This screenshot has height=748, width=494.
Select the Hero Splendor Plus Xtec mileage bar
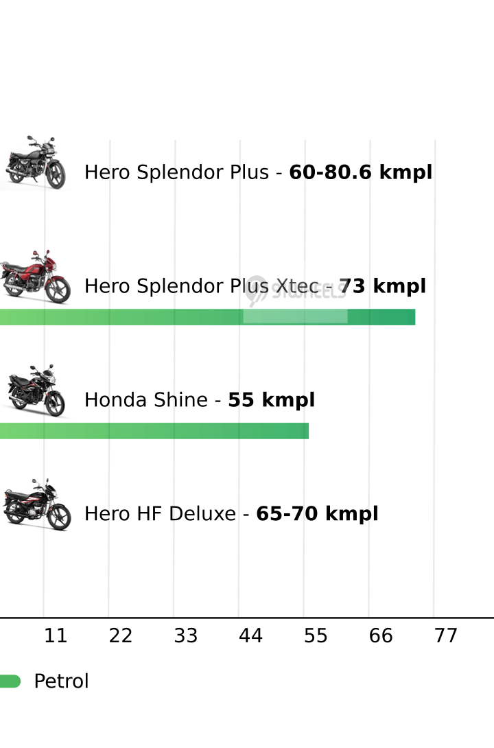click(x=206, y=317)
